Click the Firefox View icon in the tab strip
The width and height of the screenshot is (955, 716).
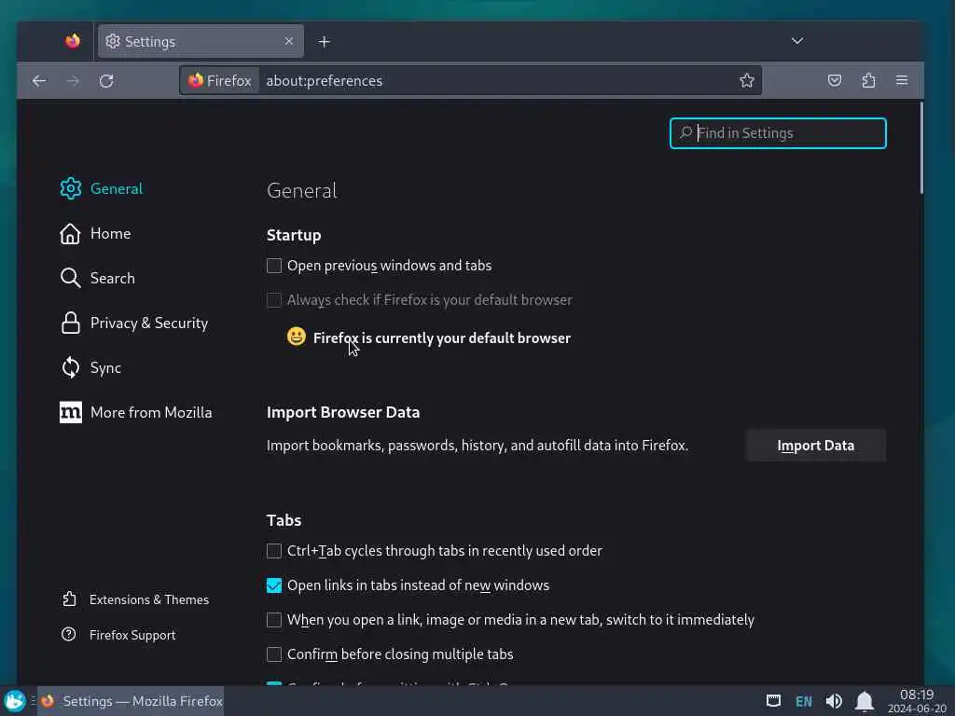coord(73,41)
